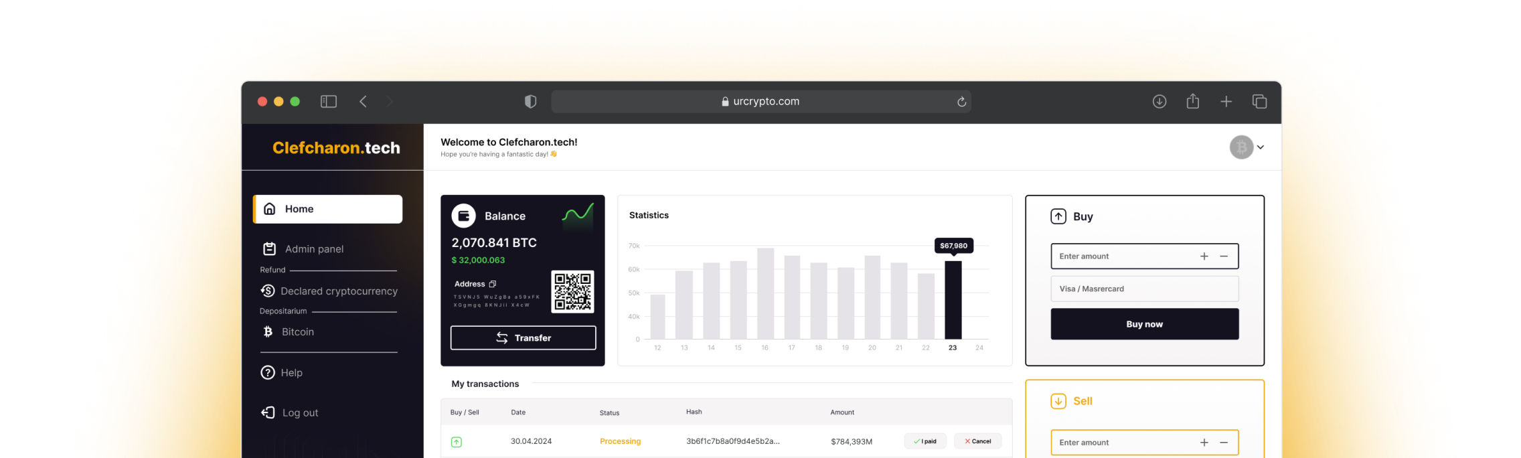Select the bar for day 16
Screen dimensions: 1521x458
pos(765,293)
